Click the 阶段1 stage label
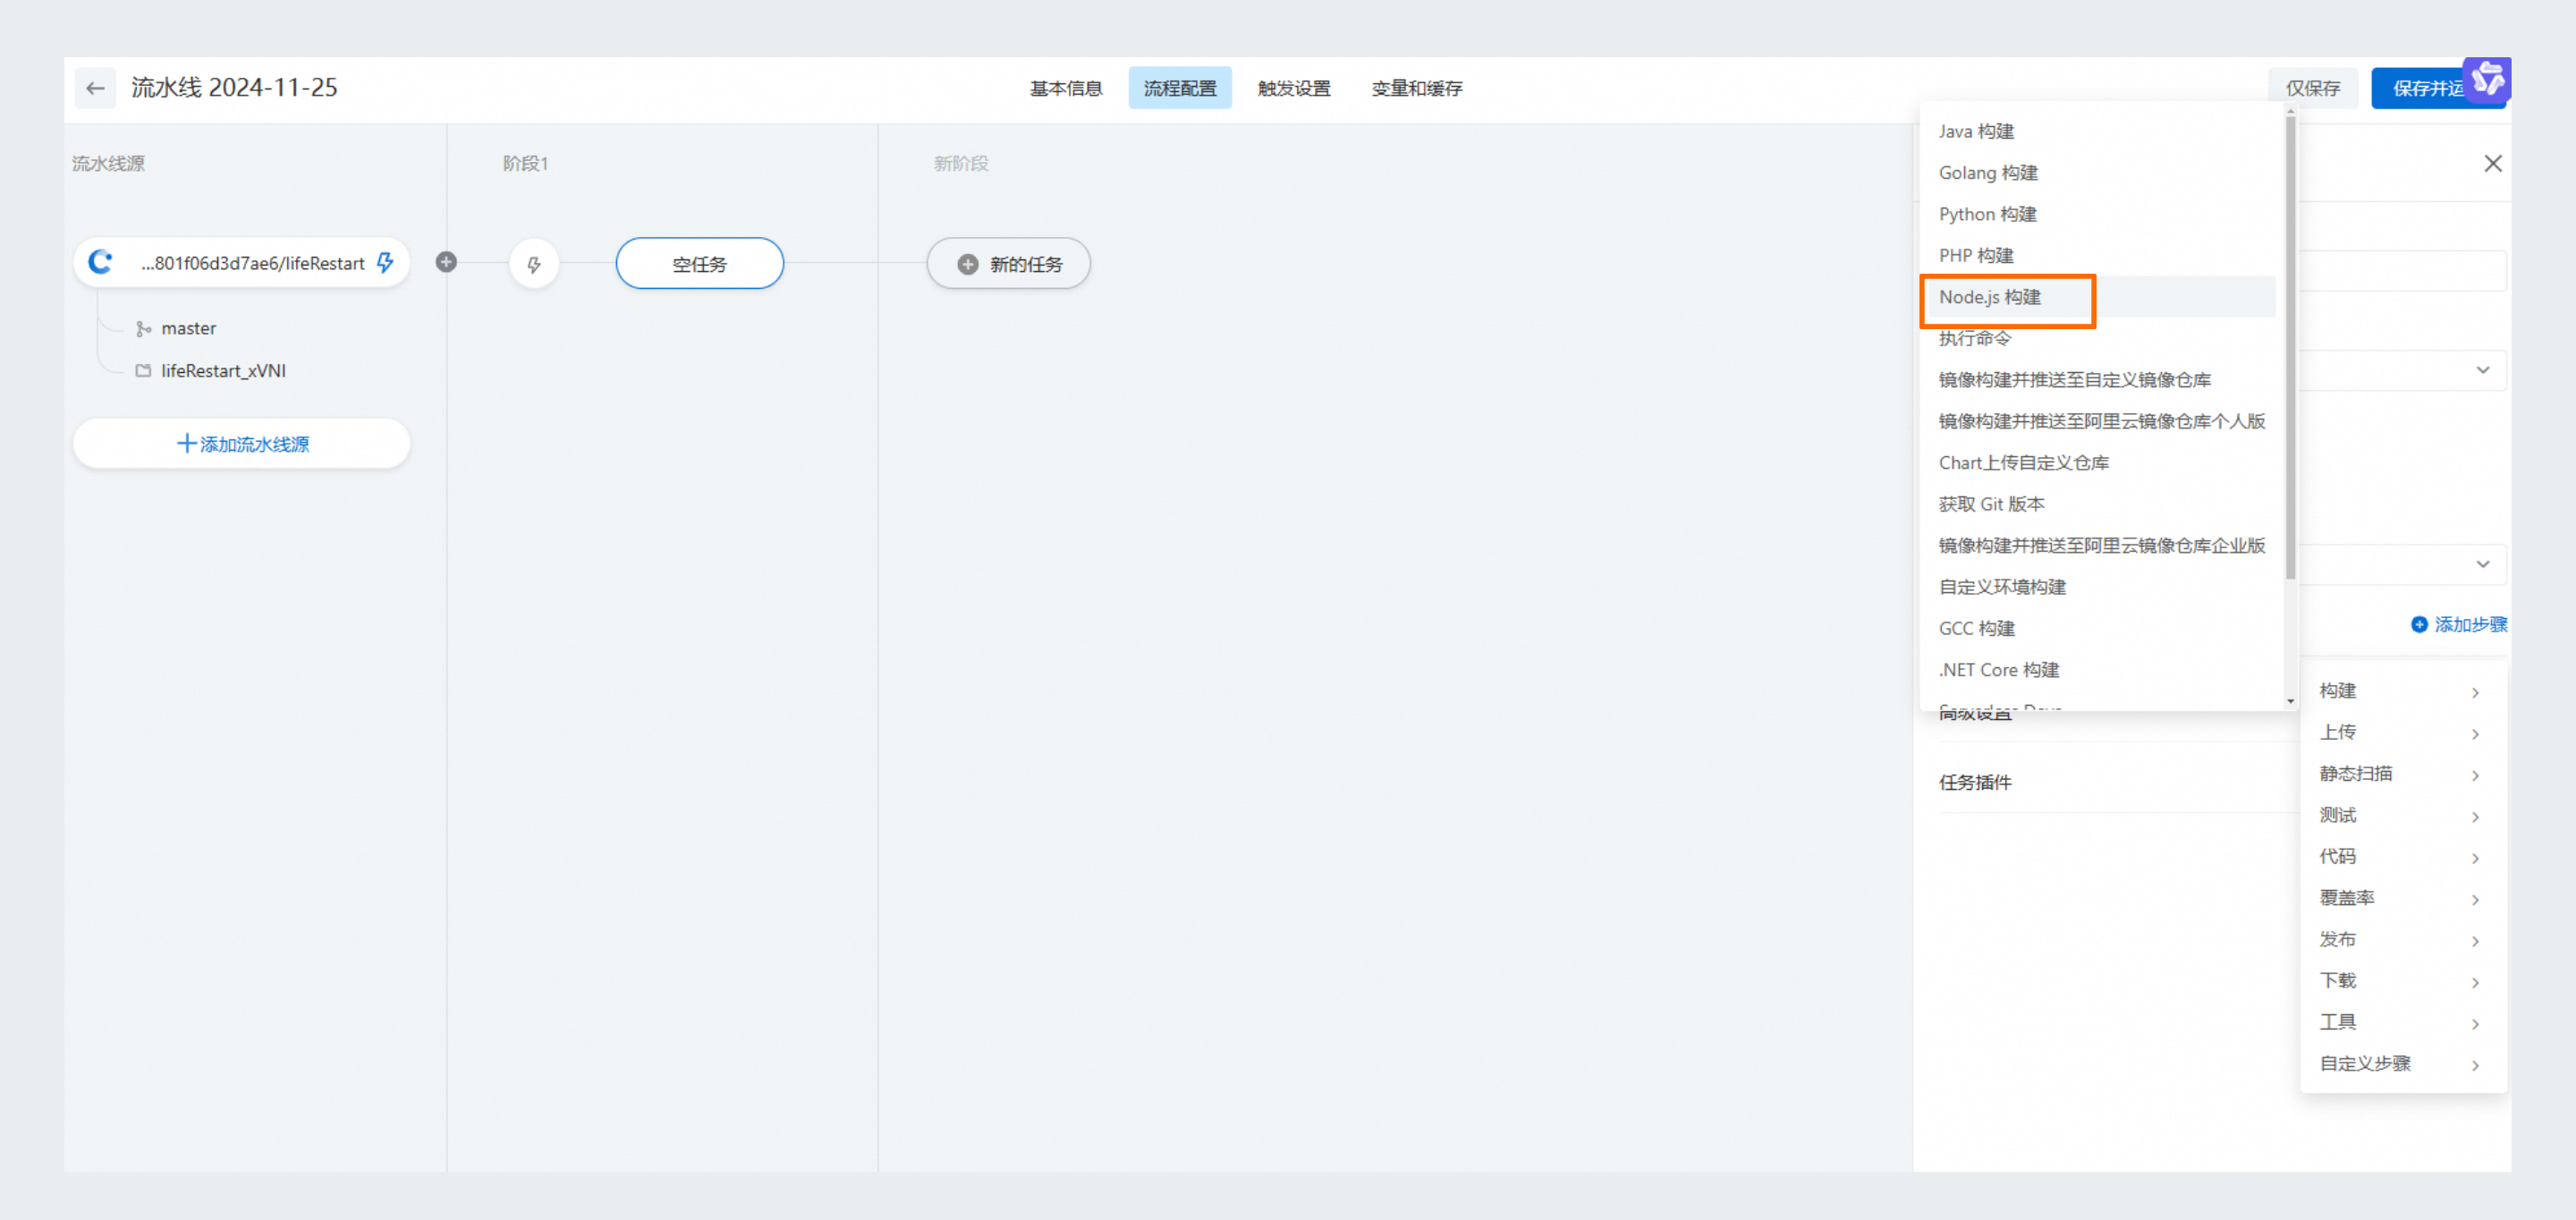The width and height of the screenshot is (2576, 1220). tap(525, 163)
